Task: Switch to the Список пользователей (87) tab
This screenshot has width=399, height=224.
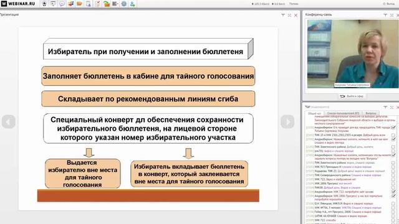Action: pyautogui.click(x=343, y=113)
